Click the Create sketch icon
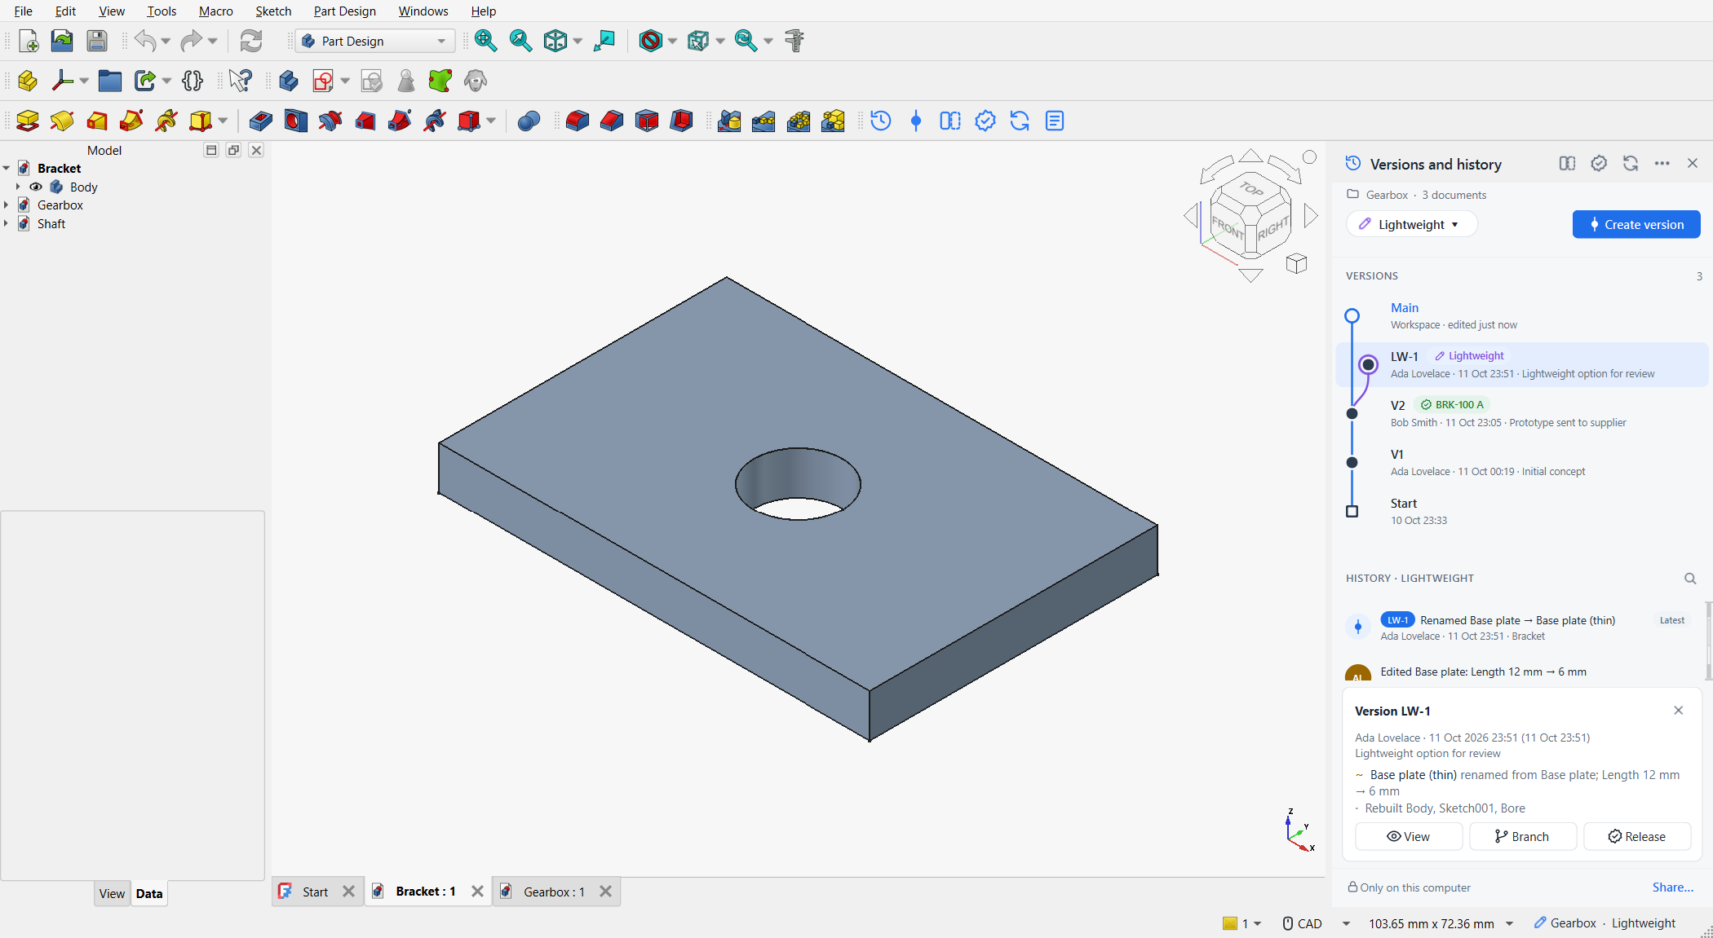 click(x=323, y=81)
